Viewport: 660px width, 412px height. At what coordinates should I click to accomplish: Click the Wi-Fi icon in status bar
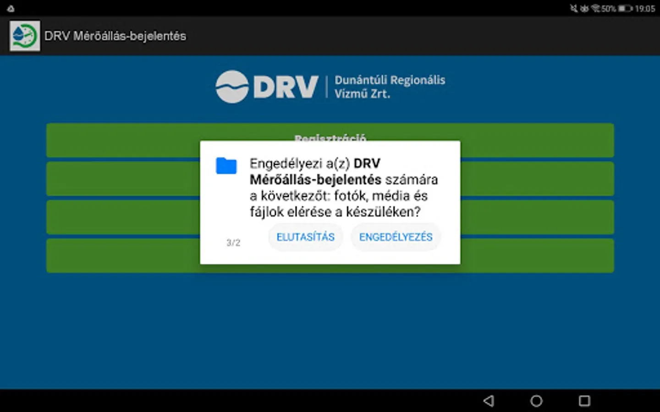point(595,9)
